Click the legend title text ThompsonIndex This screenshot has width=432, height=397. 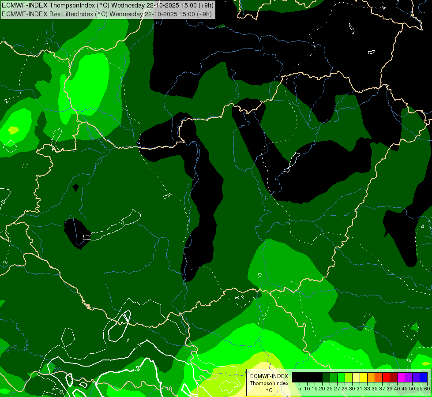[x=269, y=383]
